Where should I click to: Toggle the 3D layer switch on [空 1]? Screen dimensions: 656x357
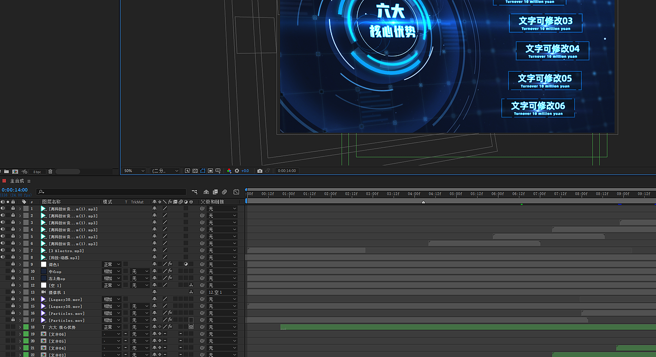coord(191,285)
